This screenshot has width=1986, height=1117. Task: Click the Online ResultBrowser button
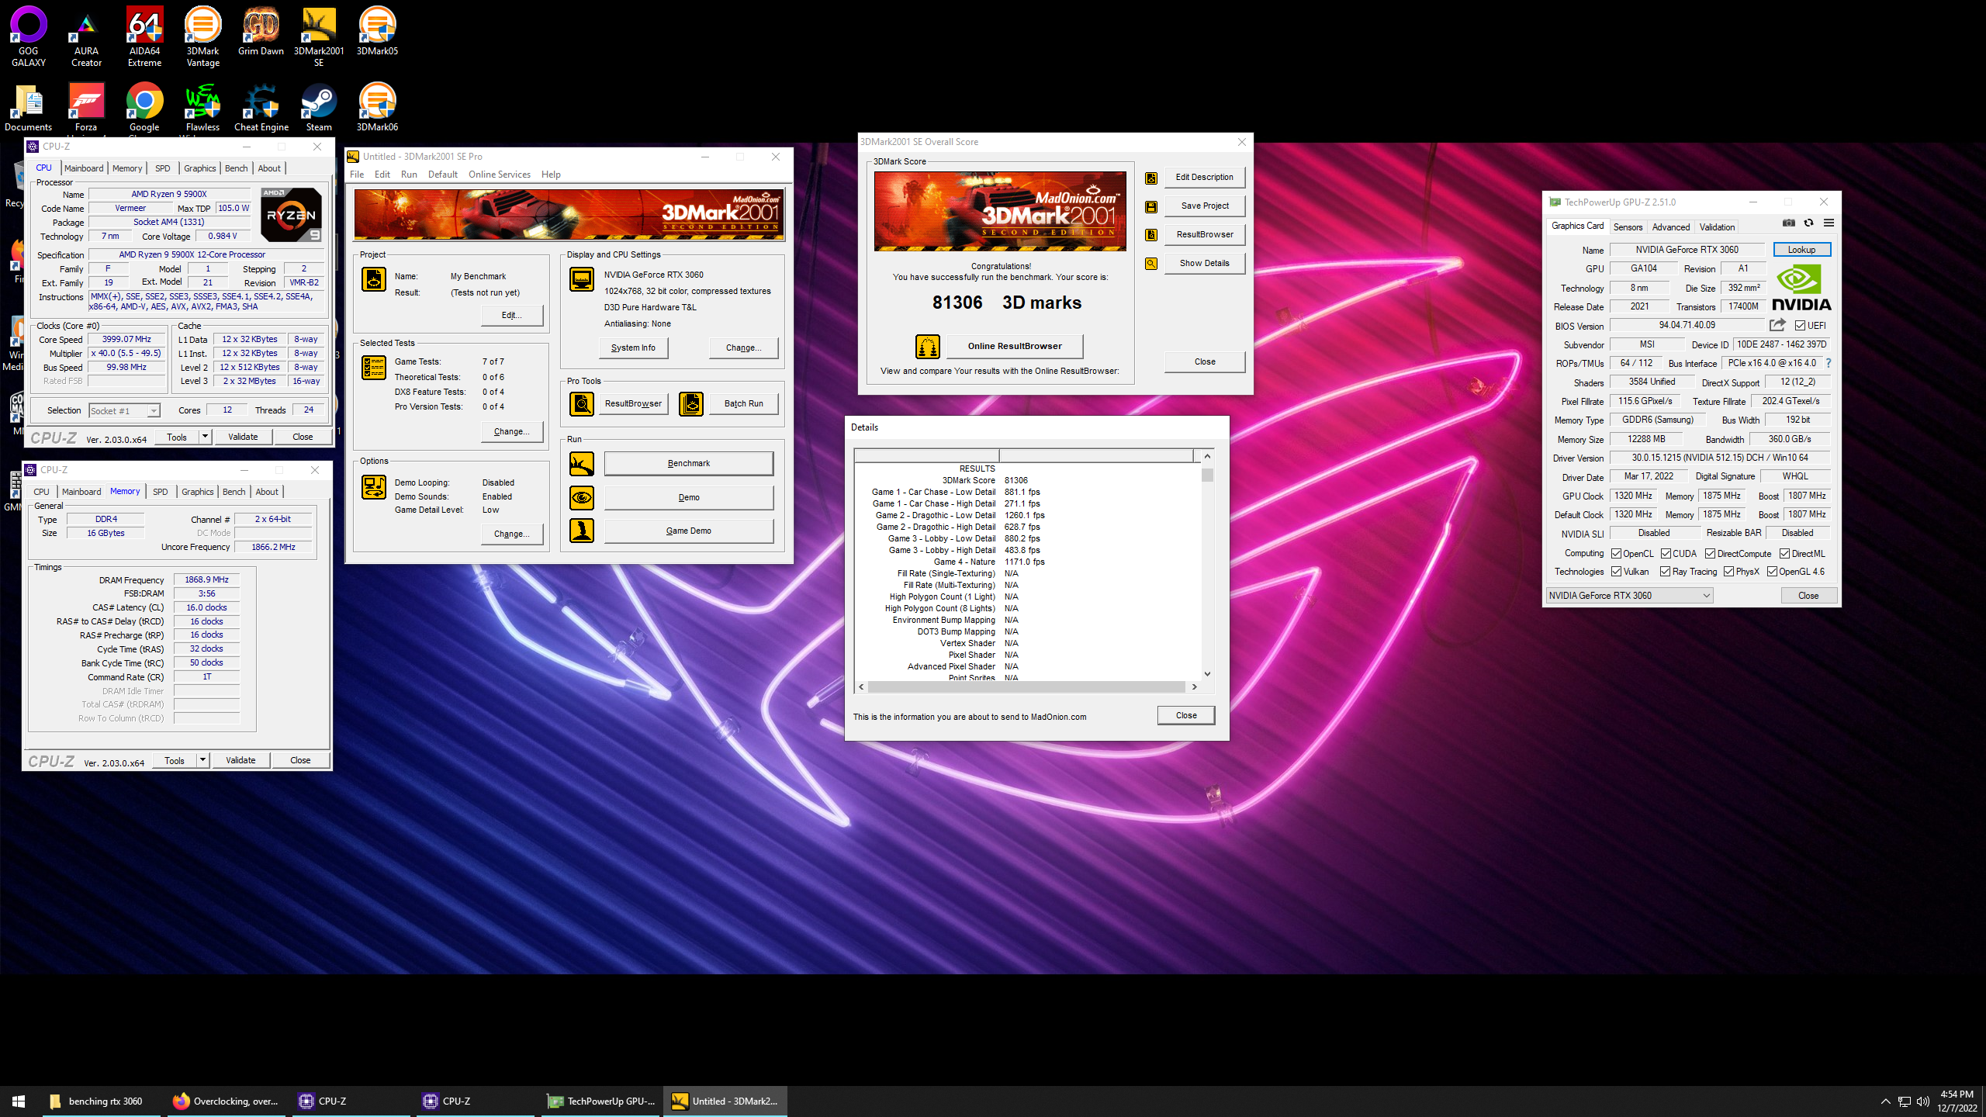[1015, 347]
